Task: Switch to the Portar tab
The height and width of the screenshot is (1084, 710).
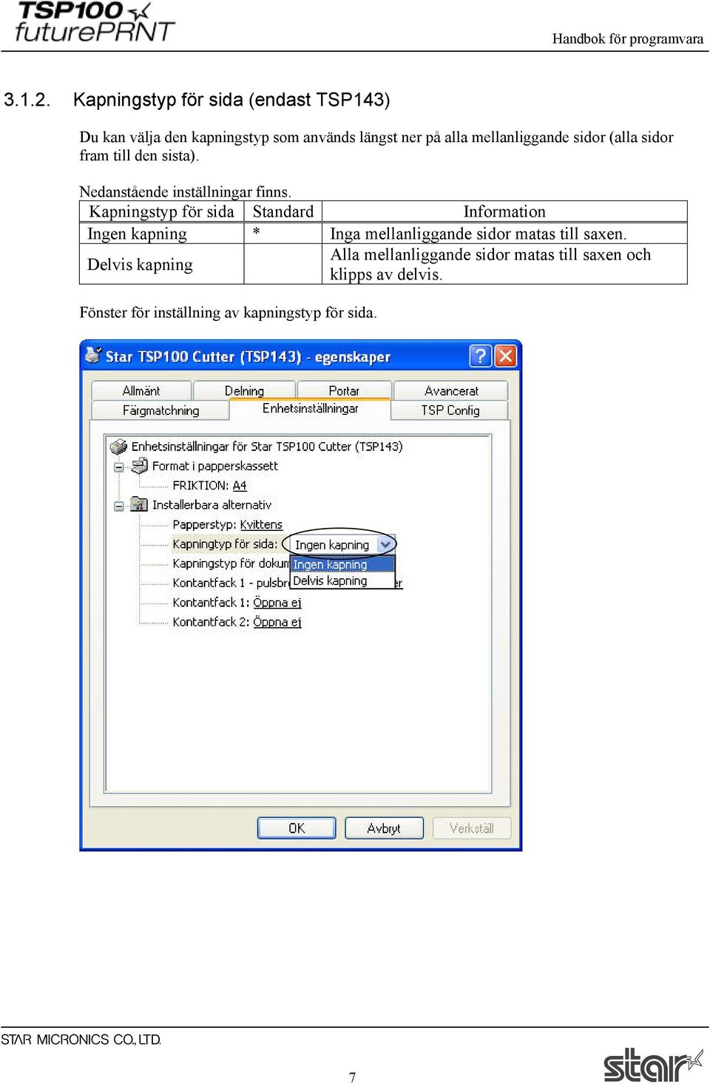Action: (x=344, y=390)
